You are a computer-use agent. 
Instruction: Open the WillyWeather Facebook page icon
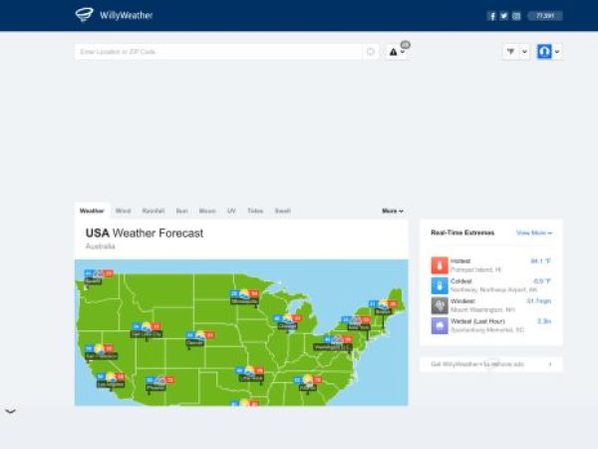click(491, 16)
